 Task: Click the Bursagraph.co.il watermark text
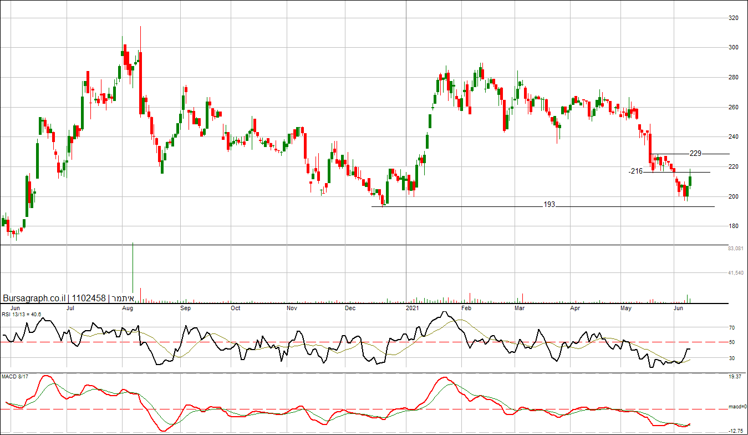pos(32,298)
